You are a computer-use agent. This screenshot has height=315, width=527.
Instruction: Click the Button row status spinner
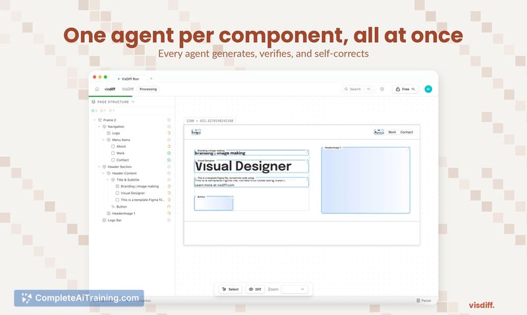[x=169, y=207]
